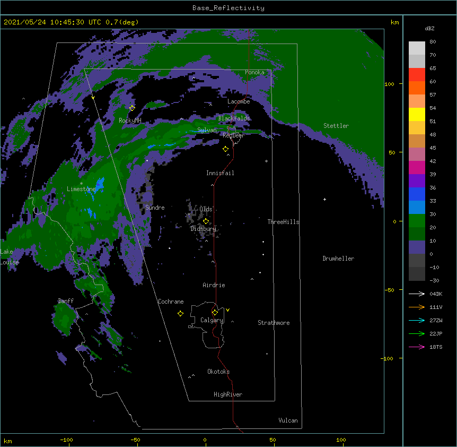This screenshot has height=447, width=457.
Task: Click the Cochrane town label
Action: tap(171, 302)
